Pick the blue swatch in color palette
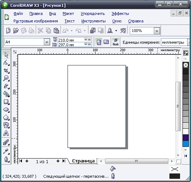The height and width of the screenshot is (182, 191). (186, 143)
